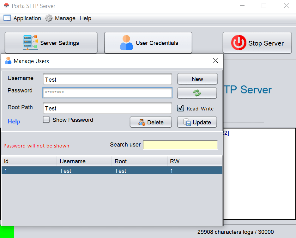Focus the Password field
296x238 pixels.
pyautogui.click(x=107, y=92)
